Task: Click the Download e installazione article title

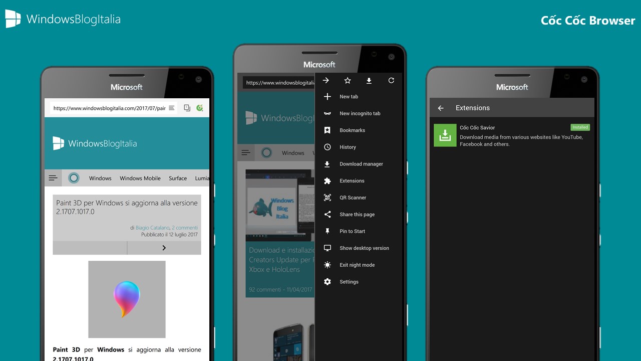Action: tap(282, 260)
